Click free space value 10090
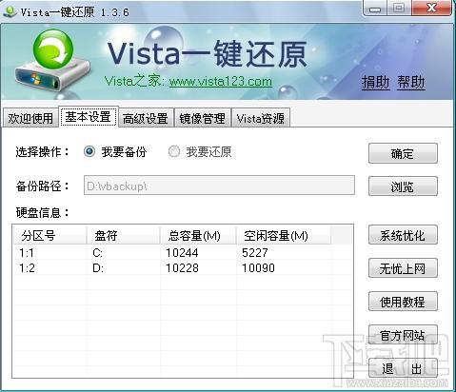 coord(258,268)
